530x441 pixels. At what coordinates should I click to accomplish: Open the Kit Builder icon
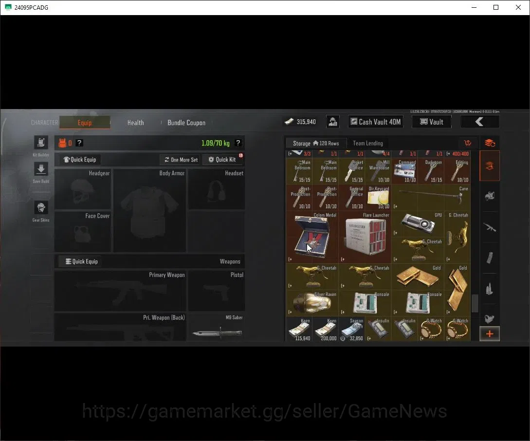(41, 142)
